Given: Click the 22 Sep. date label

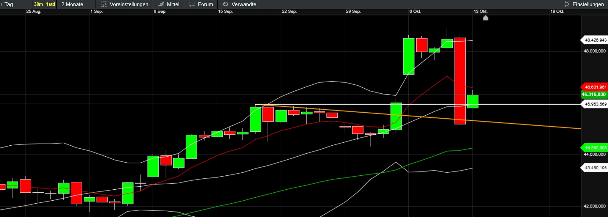Looking at the screenshot, I should (289, 11).
